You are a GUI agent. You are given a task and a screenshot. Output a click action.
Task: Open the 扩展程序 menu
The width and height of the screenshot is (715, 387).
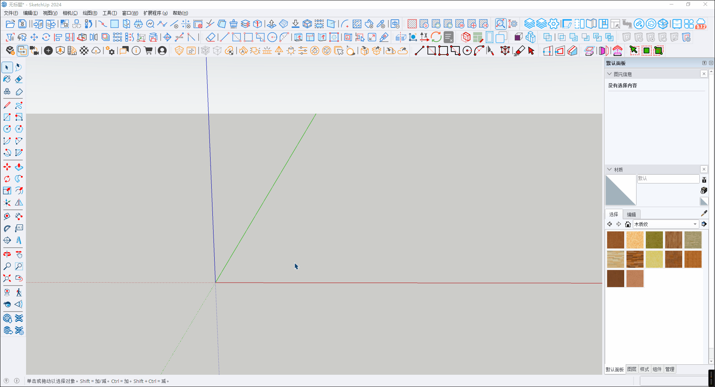155,13
